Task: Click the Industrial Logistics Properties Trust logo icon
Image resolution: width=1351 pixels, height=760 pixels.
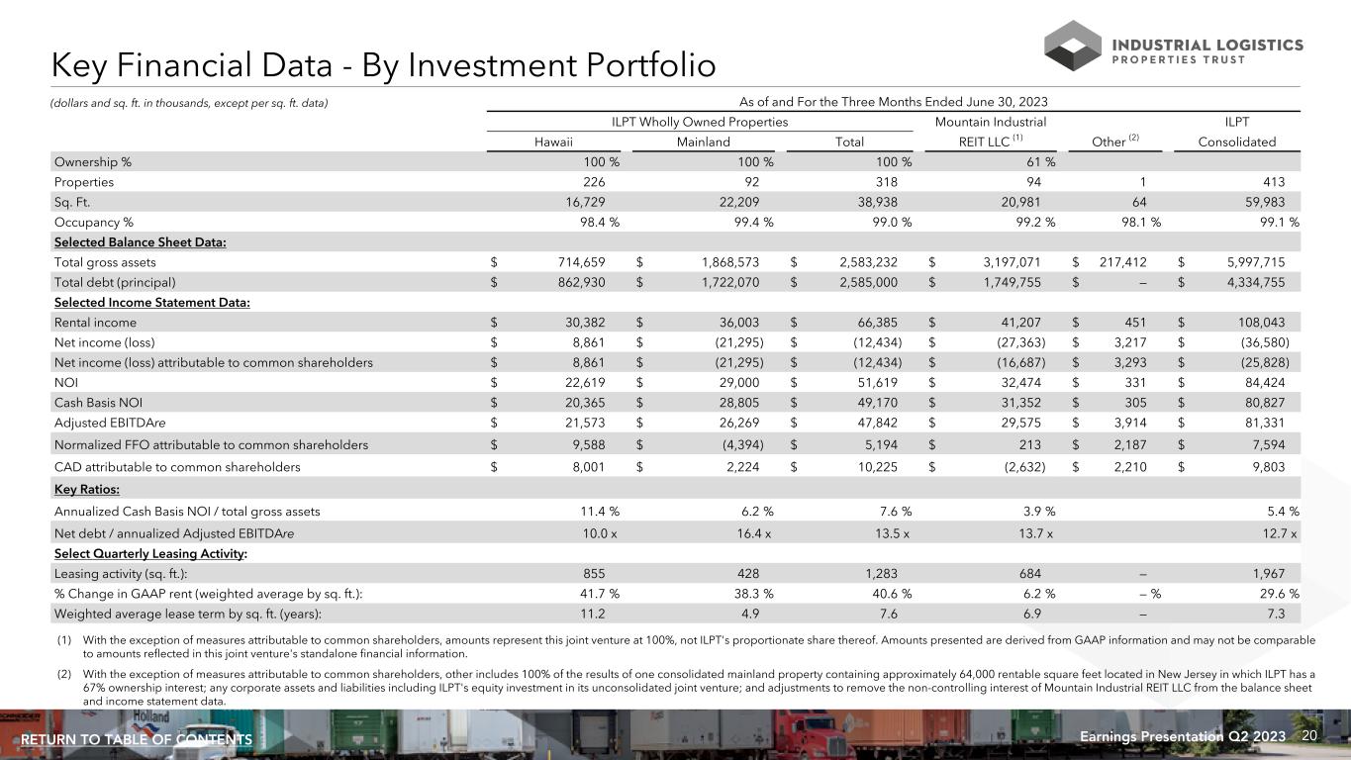Action: click(1072, 46)
